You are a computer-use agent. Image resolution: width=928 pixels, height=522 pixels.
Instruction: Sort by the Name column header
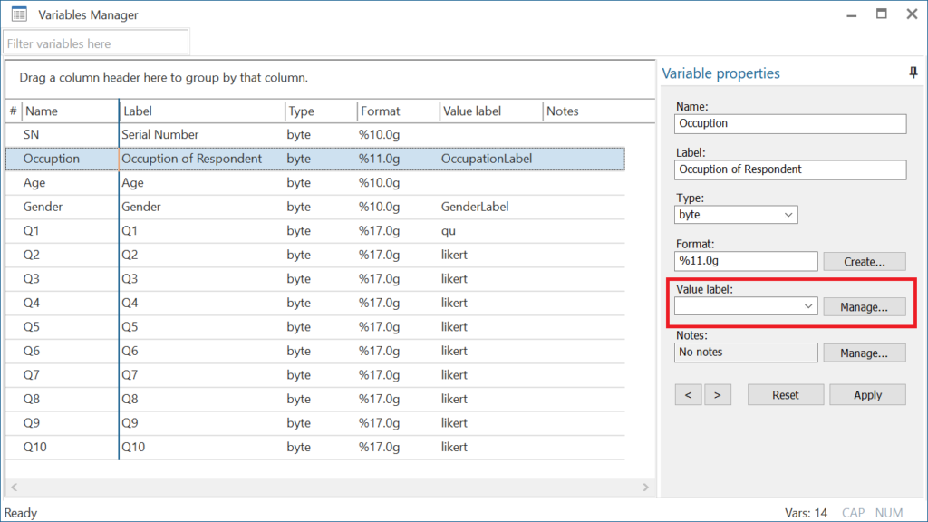(x=71, y=111)
